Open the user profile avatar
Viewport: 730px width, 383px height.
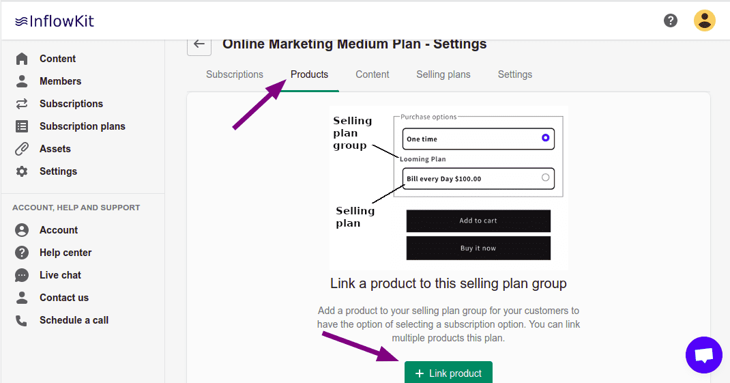coord(704,20)
